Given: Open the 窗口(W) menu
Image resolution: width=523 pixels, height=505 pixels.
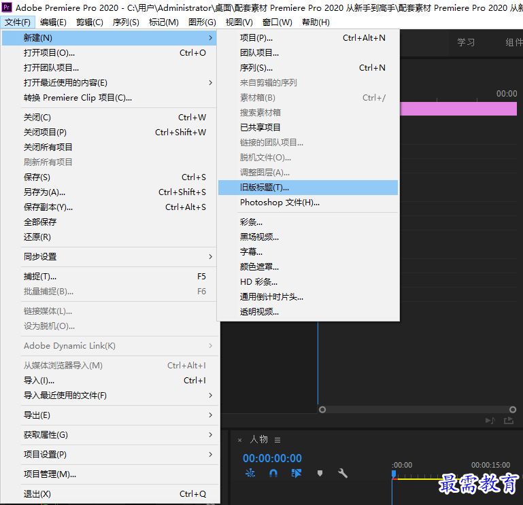Looking at the screenshot, I should (x=277, y=22).
